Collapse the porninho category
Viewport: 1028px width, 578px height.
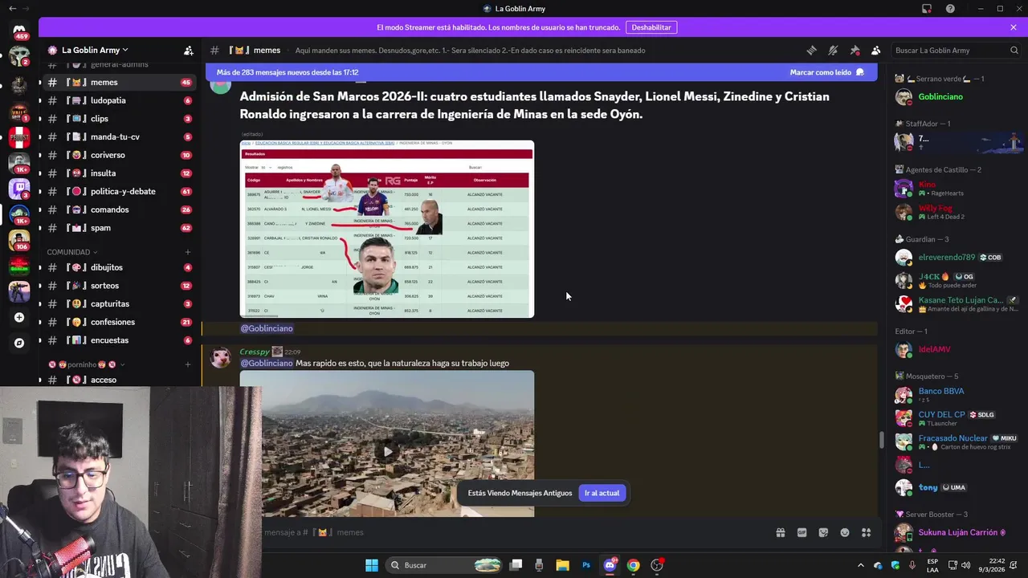(87, 364)
